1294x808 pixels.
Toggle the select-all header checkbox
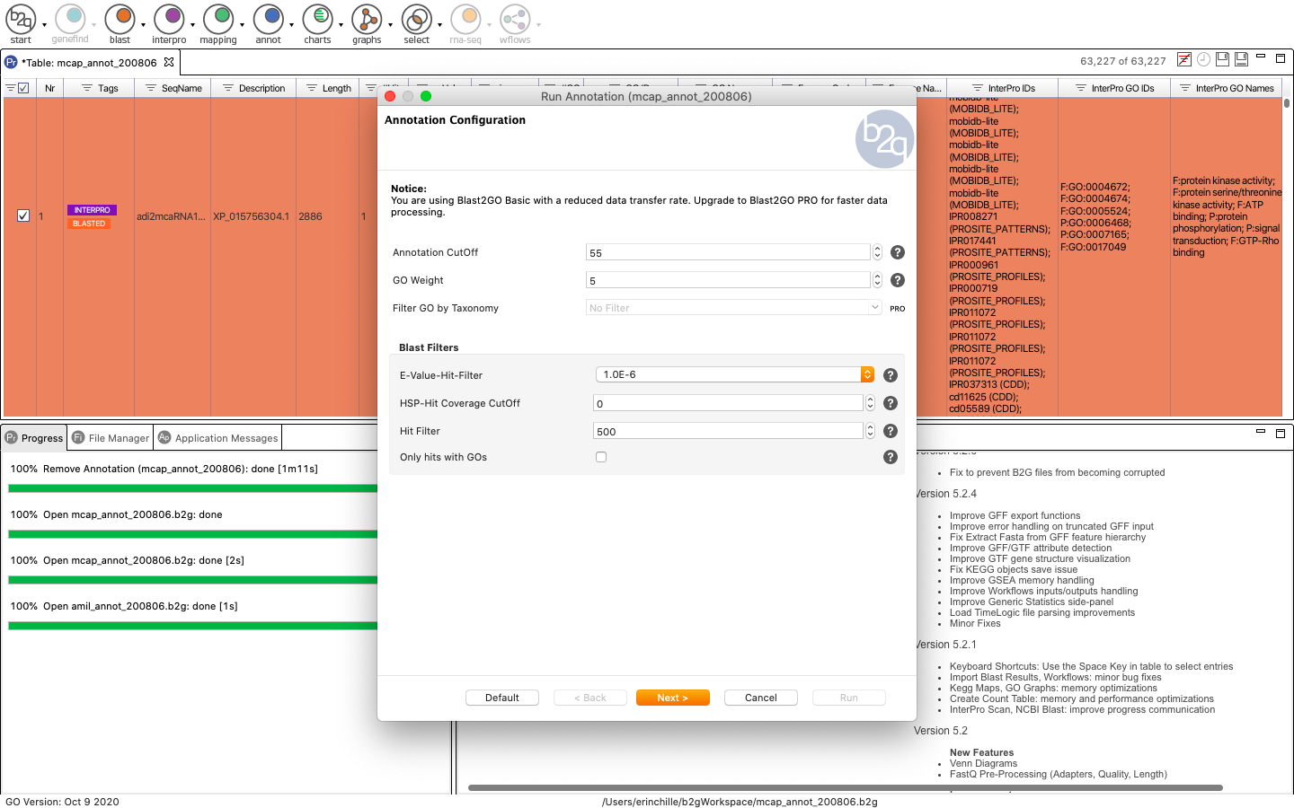[23, 88]
